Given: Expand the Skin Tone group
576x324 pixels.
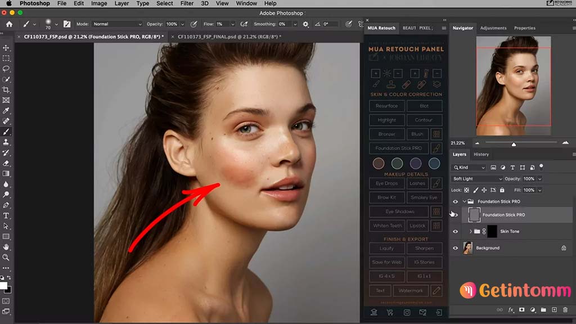Looking at the screenshot, I should pyautogui.click(x=471, y=231).
